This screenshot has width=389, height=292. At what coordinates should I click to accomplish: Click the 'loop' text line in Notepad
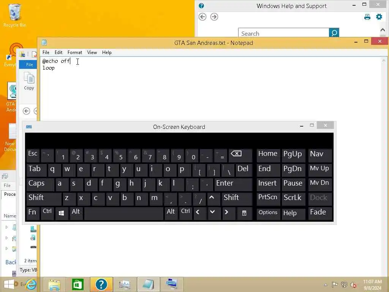point(48,68)
